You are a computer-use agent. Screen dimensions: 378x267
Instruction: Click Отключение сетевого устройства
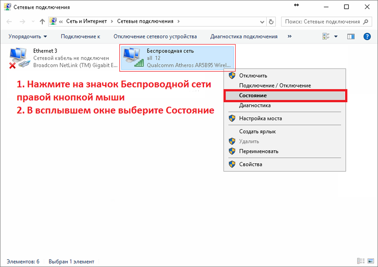(x=155, y=37)
